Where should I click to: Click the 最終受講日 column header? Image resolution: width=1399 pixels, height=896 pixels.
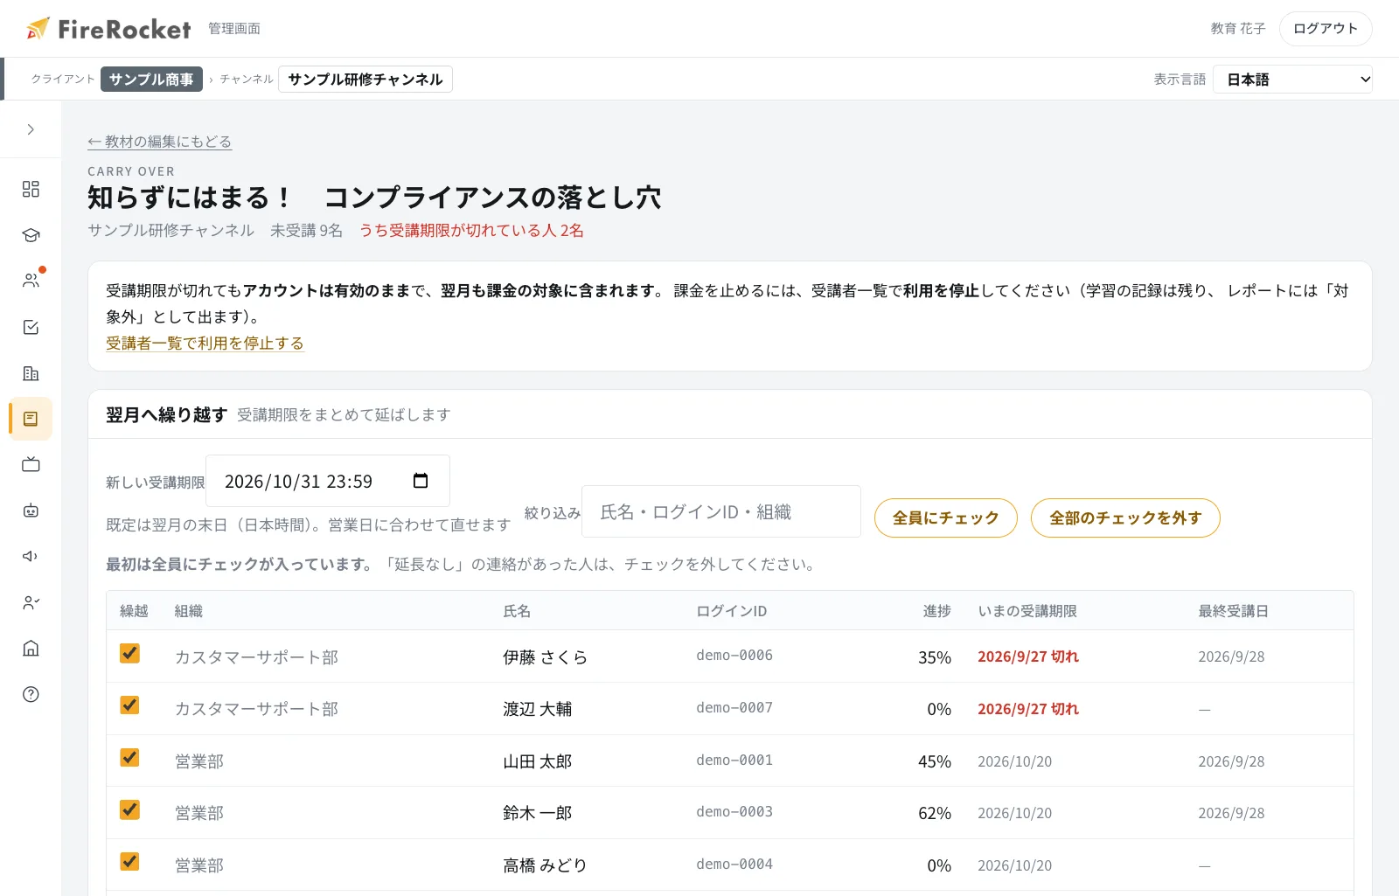pyautogui.click(x=1233, y=611)
